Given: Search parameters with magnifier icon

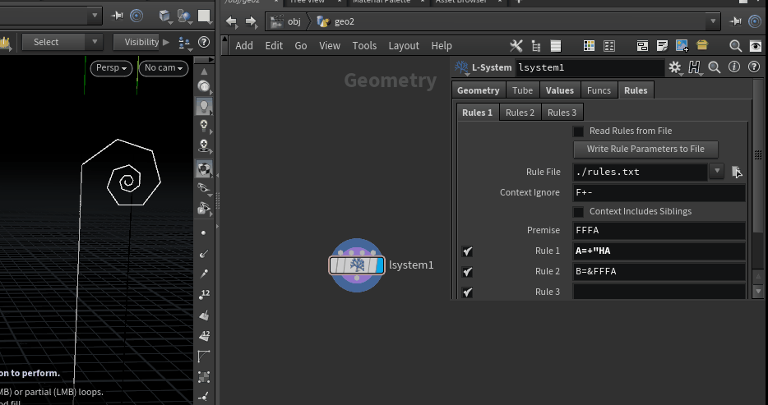Looking at the screenshot, I should pos(715,67).
